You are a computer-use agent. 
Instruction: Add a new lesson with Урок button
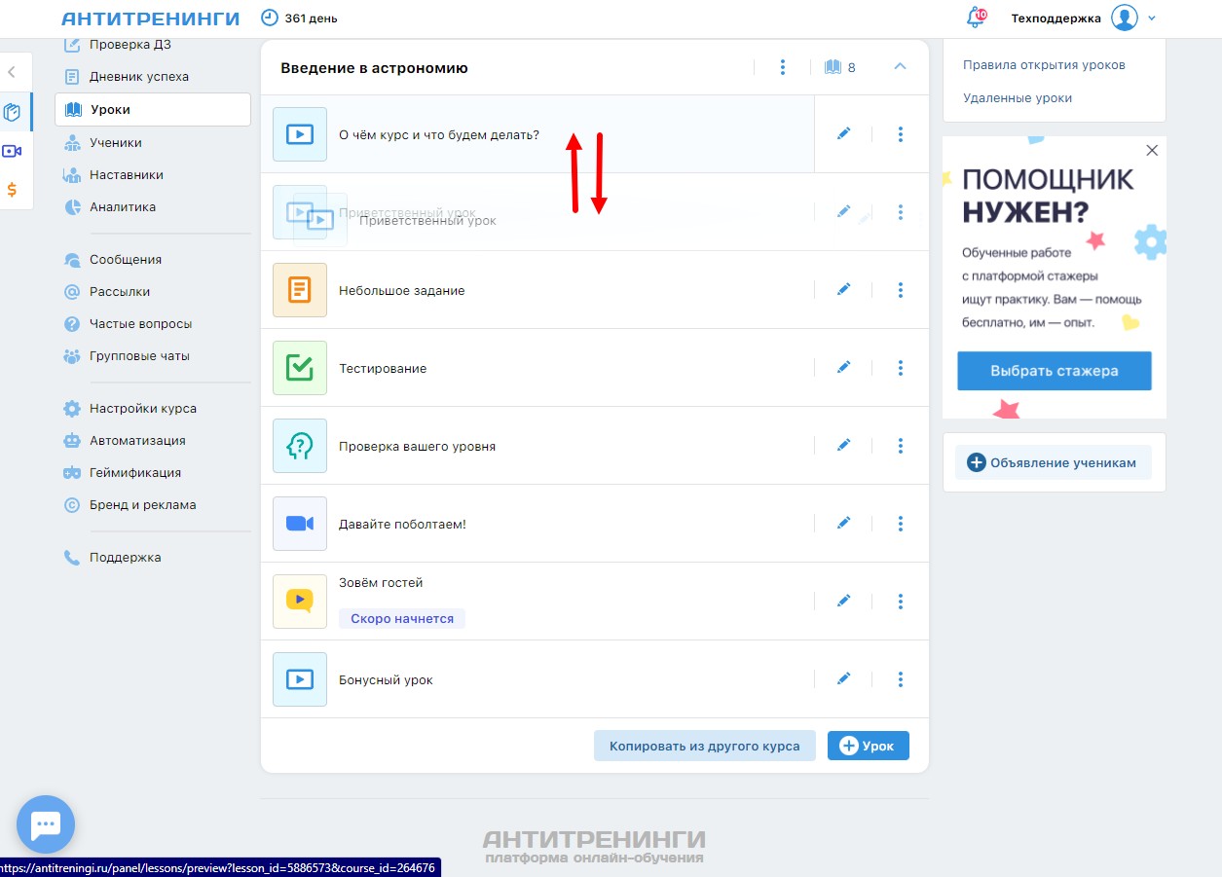tap(868, 746)
